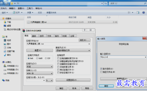
Task: Uncheck 显示密码 in password dialog
Action: pos(101,69)
